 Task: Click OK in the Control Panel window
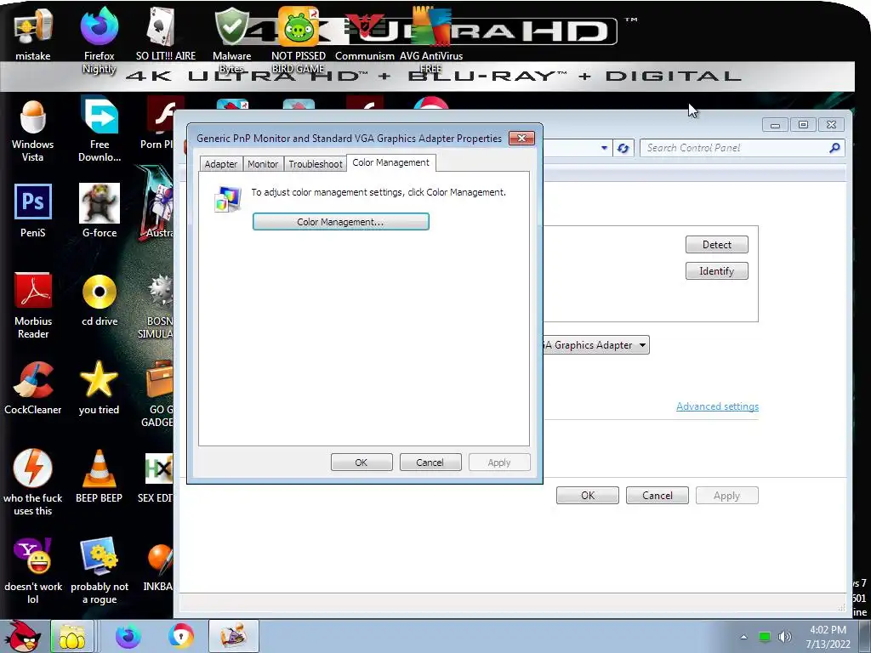tap(588, 496)
